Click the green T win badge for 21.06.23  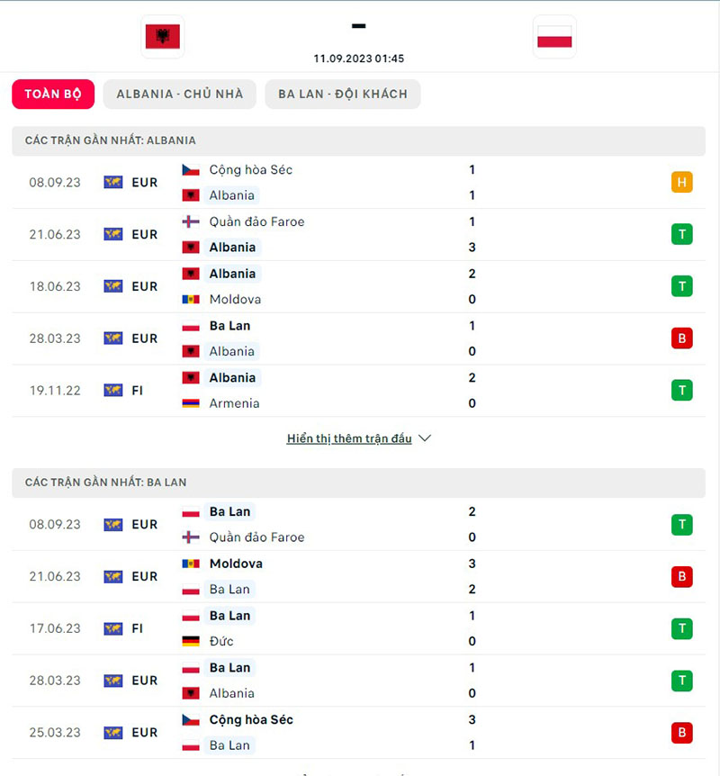pos(681,234)
